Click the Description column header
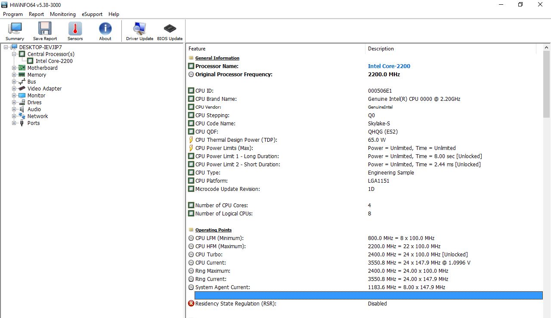This screenshot has width=551, height=318. click(x=451, y=49)
